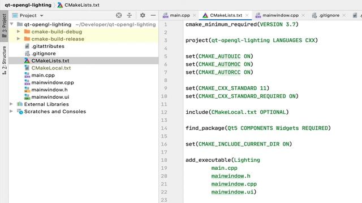Image resolution: width=362 pixels, height=203 pixels.
Task: Click find_package line with Qt5 Widgets
Action: coord(258,128)
